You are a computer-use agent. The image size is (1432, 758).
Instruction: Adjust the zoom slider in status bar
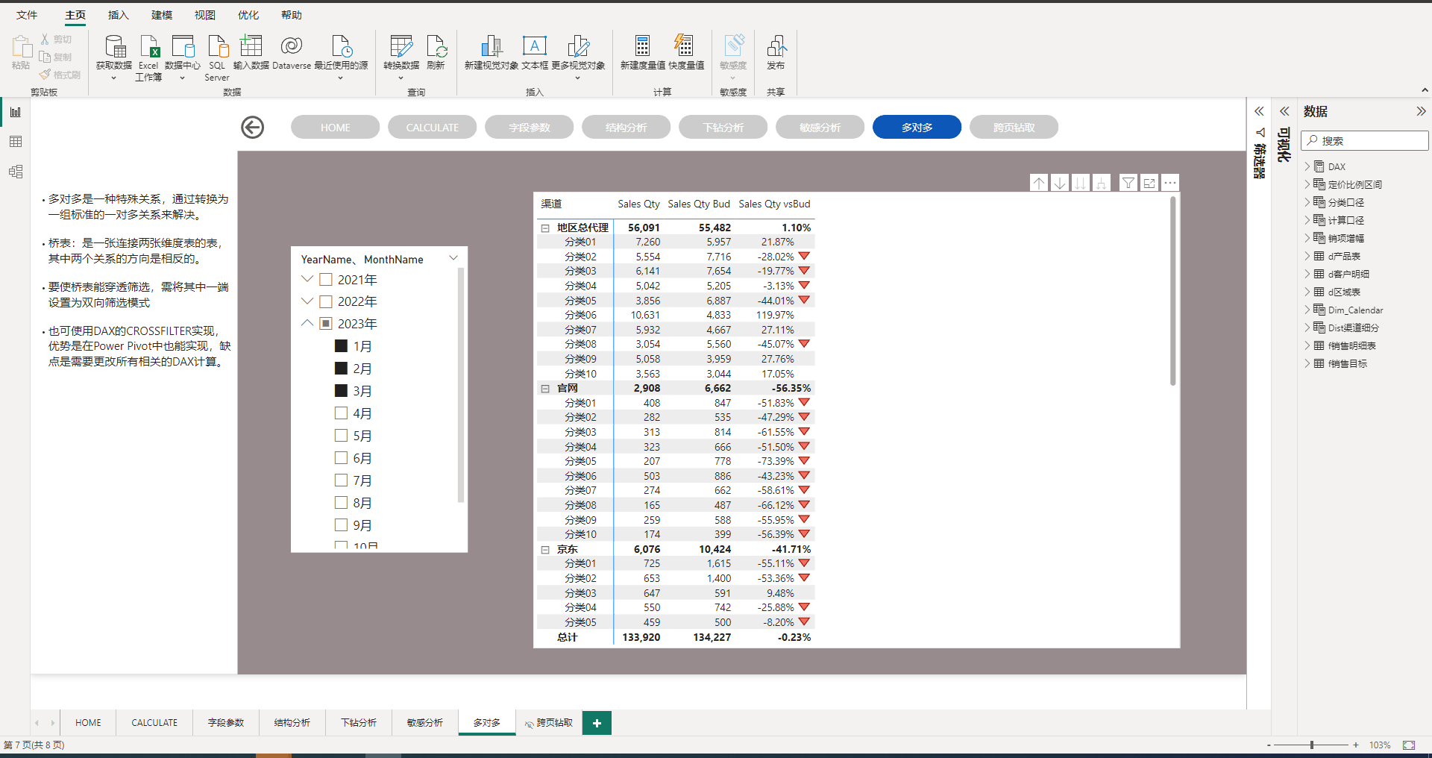tap(1311, 745)
